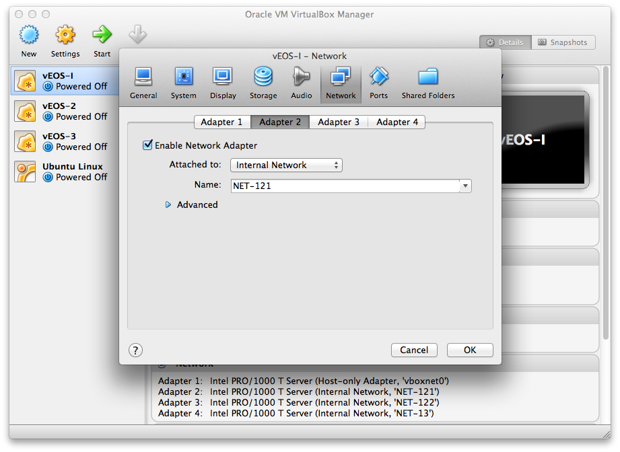620x452 pixels.
Task: Click the New virtual machine icon
Action: click(x=29, y=35)
